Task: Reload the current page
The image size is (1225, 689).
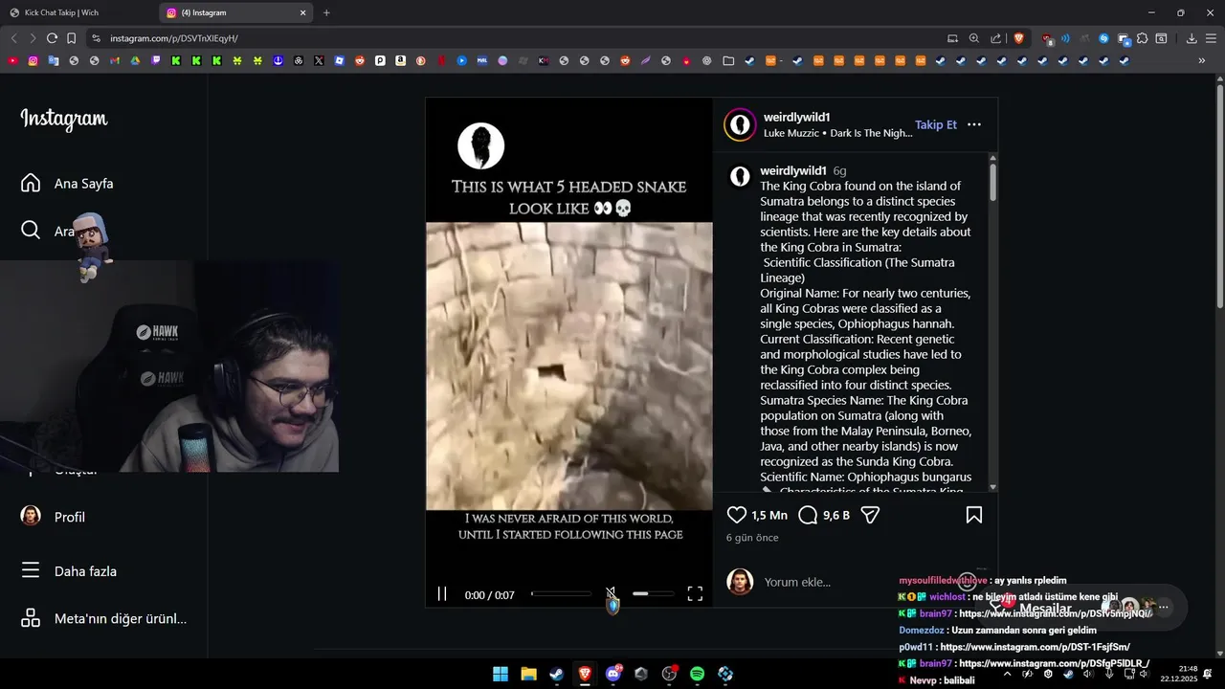Action: [x=52, y=38]
